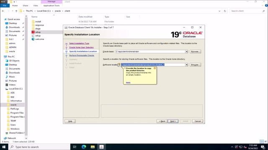Cancel the Oracle installer

(x=198, y=121)
